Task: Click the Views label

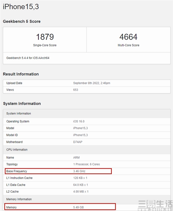Action: click(x=10, y=90)
